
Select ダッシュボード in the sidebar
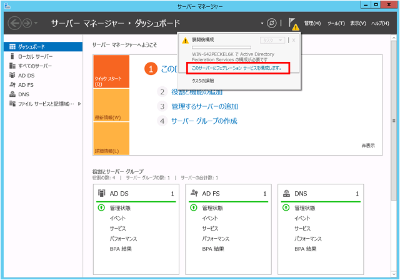43,47
